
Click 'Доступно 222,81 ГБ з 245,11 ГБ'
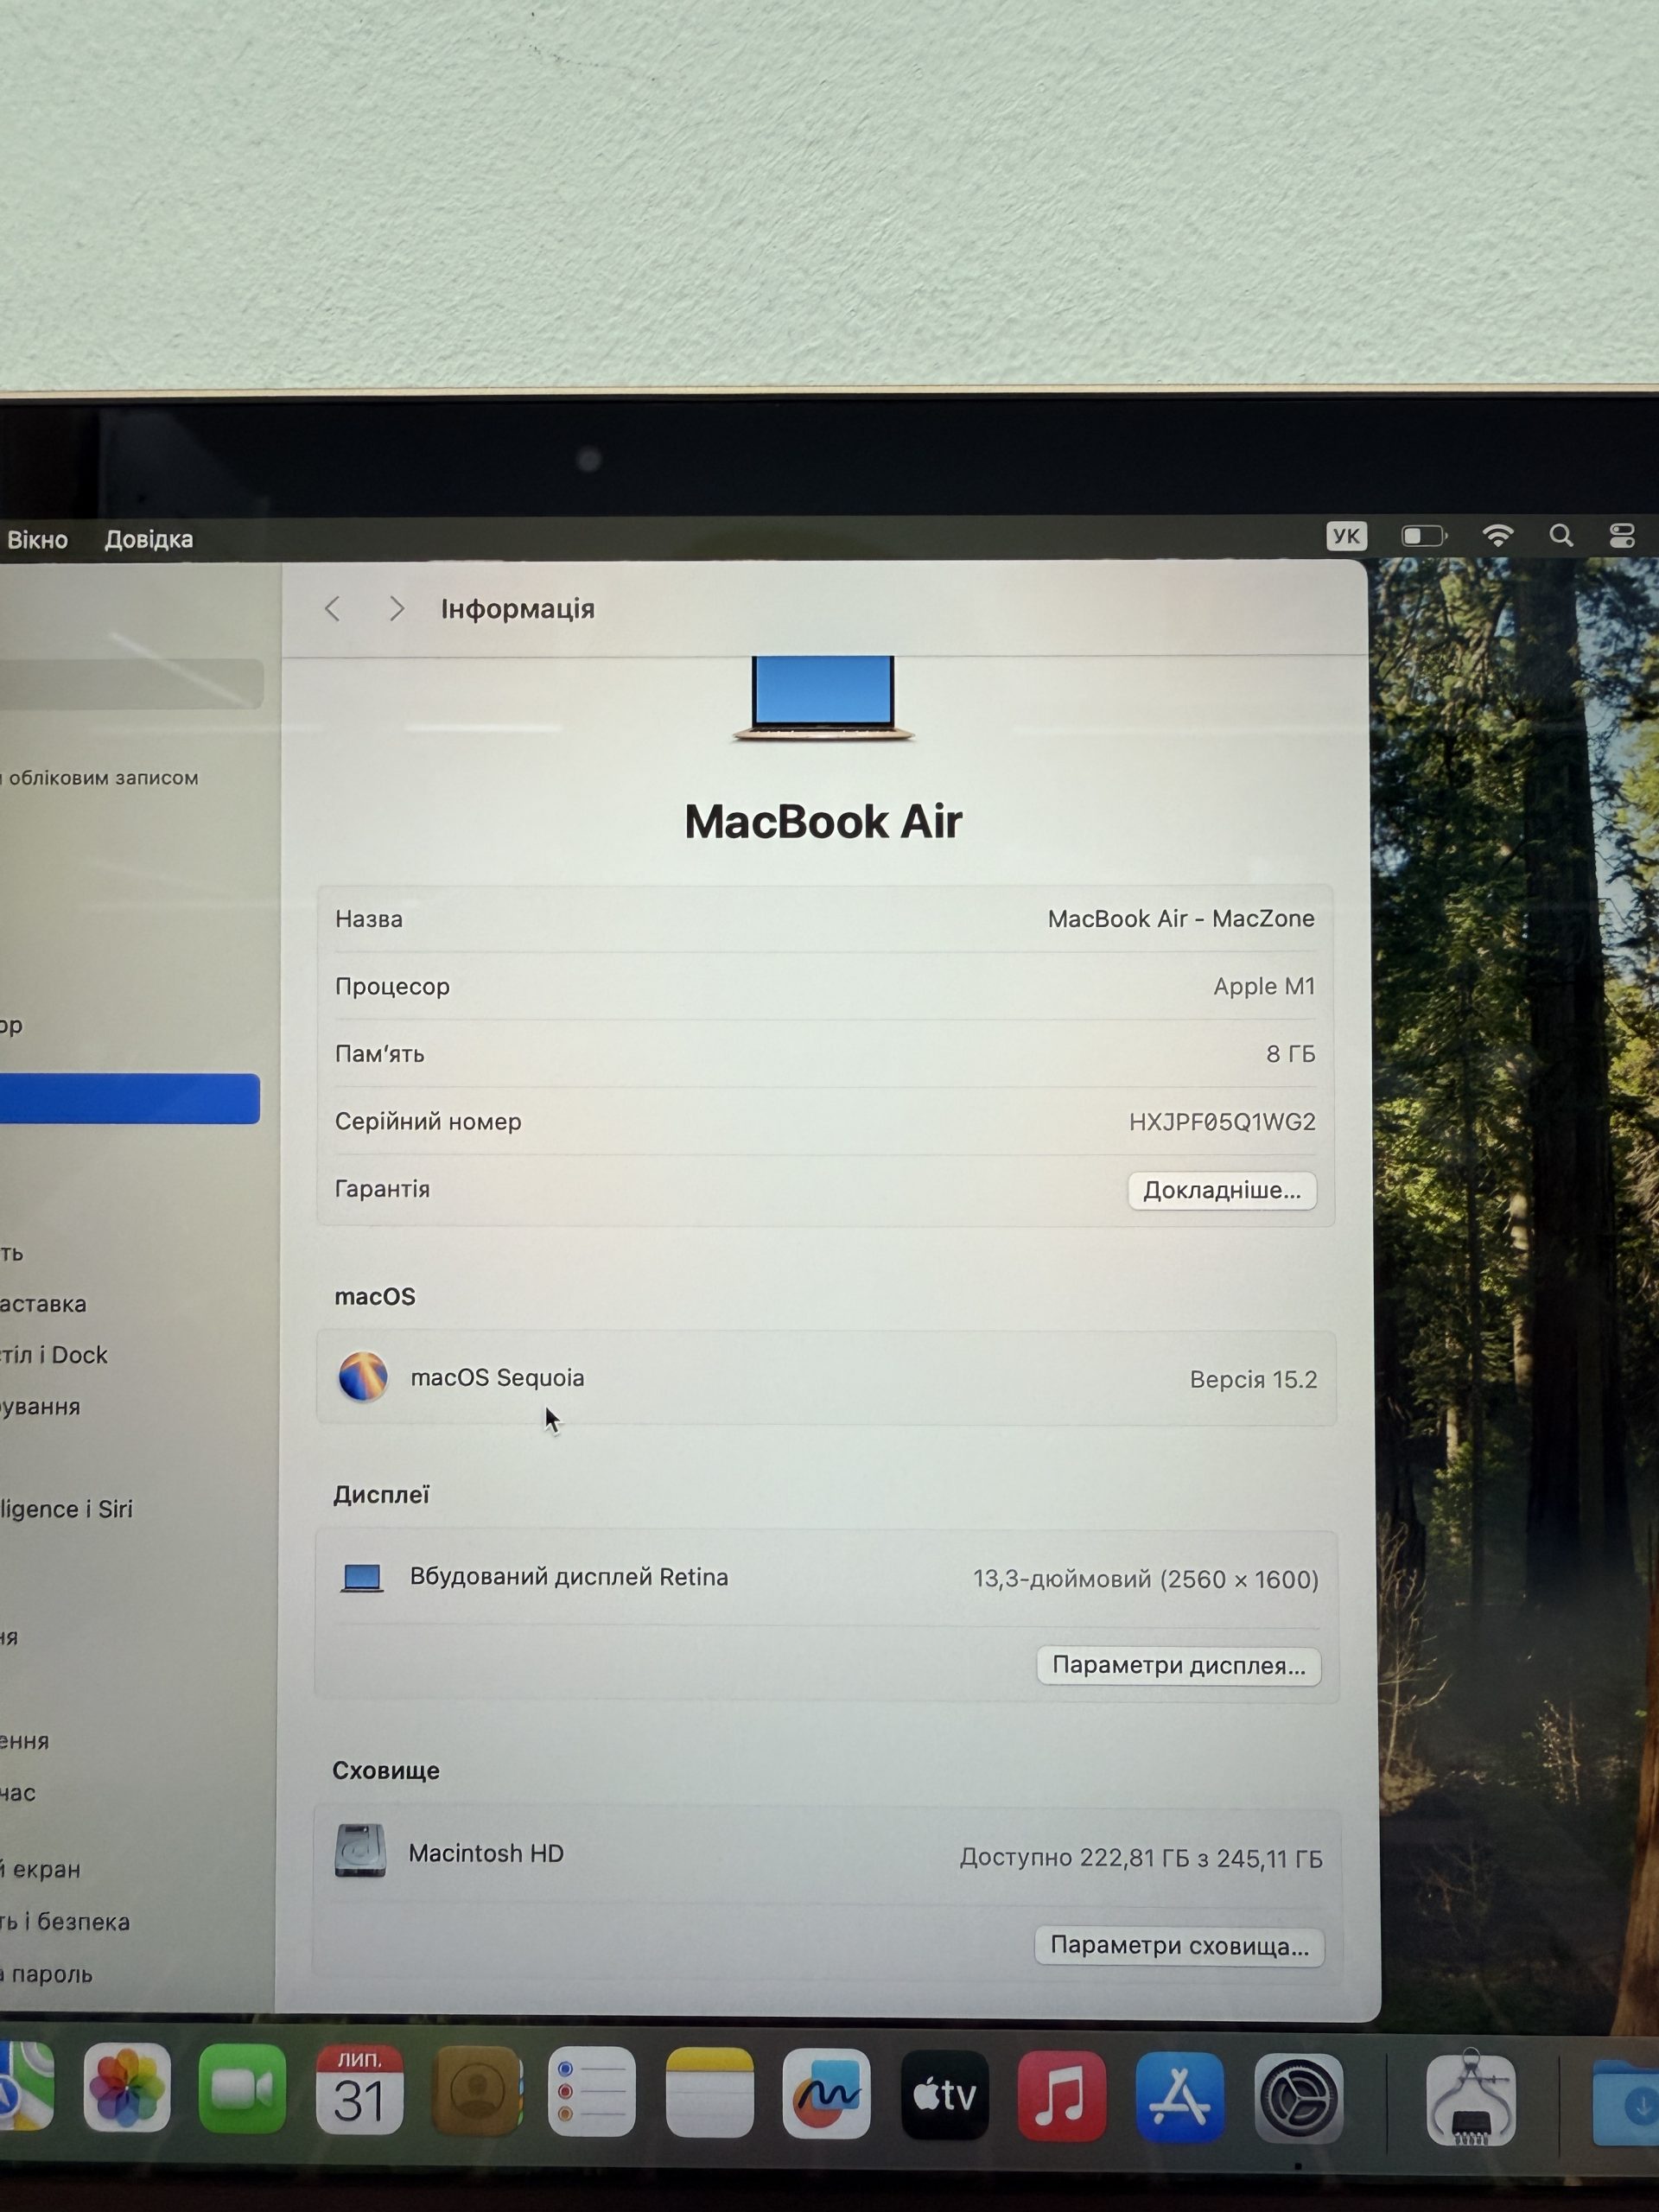point(1141,1858)
